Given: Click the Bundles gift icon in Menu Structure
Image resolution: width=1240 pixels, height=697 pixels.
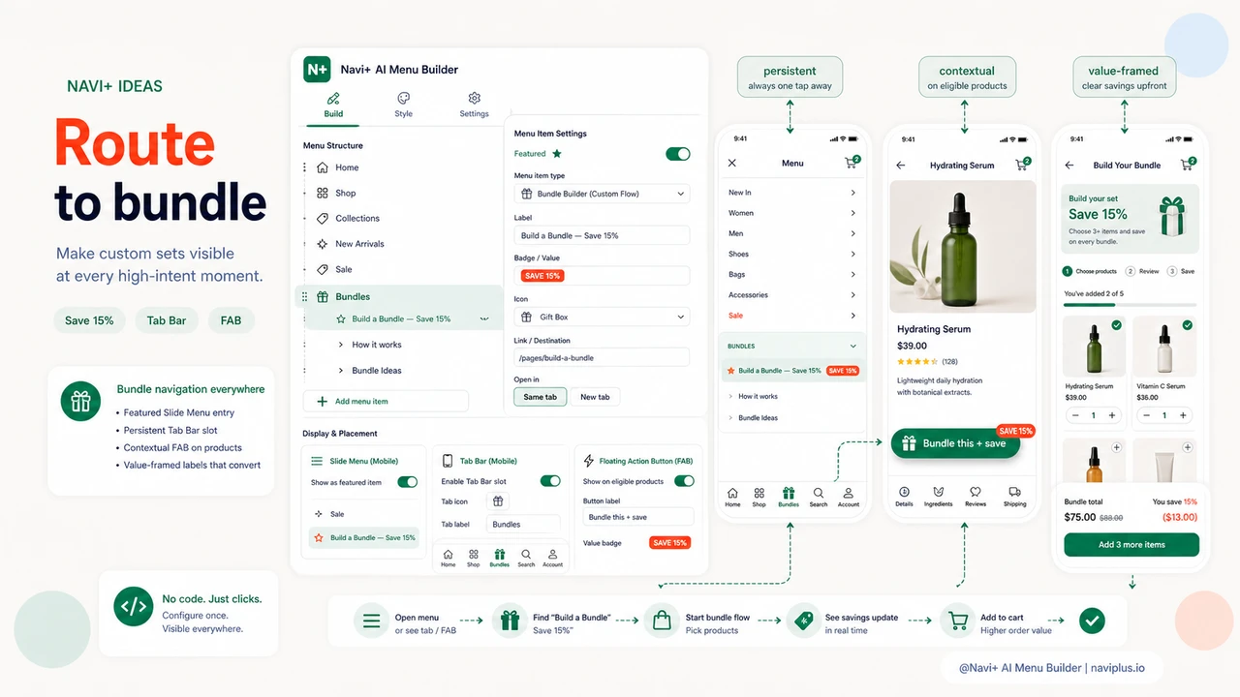Looking at the screenshot, I should point(323,296).
